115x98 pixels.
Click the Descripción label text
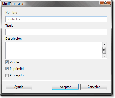[x=13, y=39]
